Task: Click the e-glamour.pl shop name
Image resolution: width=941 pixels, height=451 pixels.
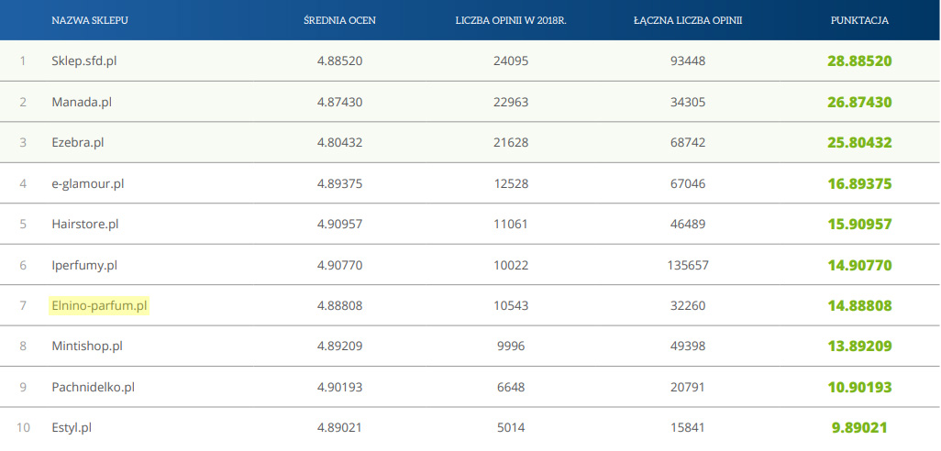Action: 88,183
